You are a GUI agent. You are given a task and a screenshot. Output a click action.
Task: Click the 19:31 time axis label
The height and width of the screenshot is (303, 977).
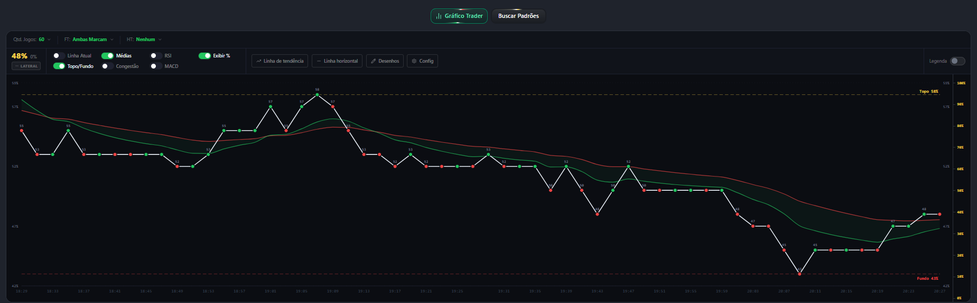(504, 291)
